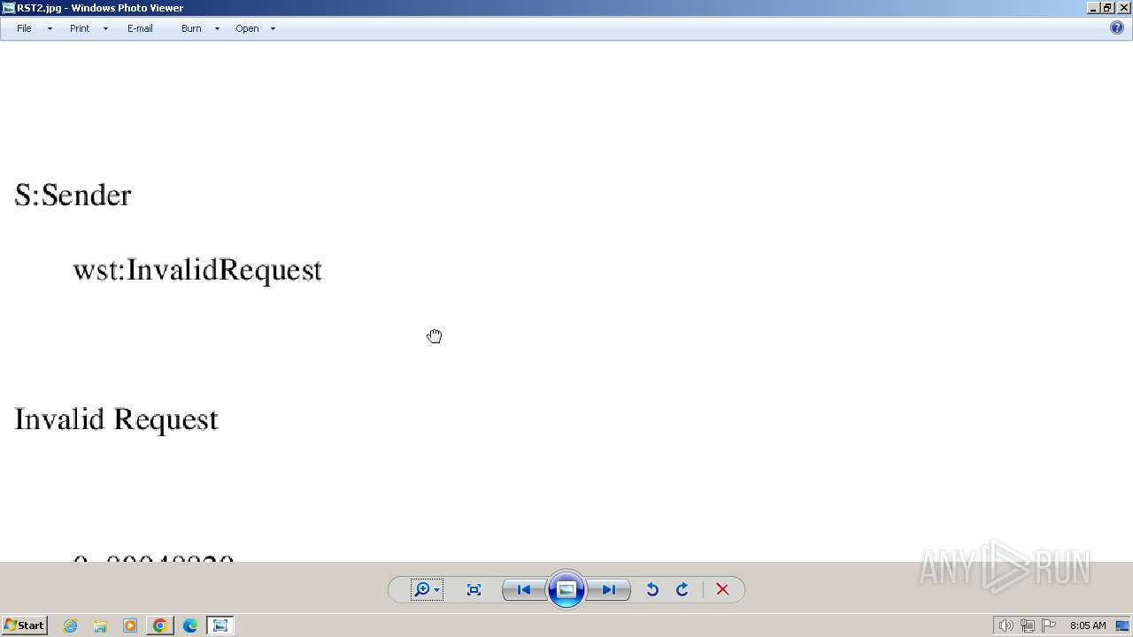Launch Internet Explorer from taskbar
This screenshot has width=1133, height=637.
70,625
